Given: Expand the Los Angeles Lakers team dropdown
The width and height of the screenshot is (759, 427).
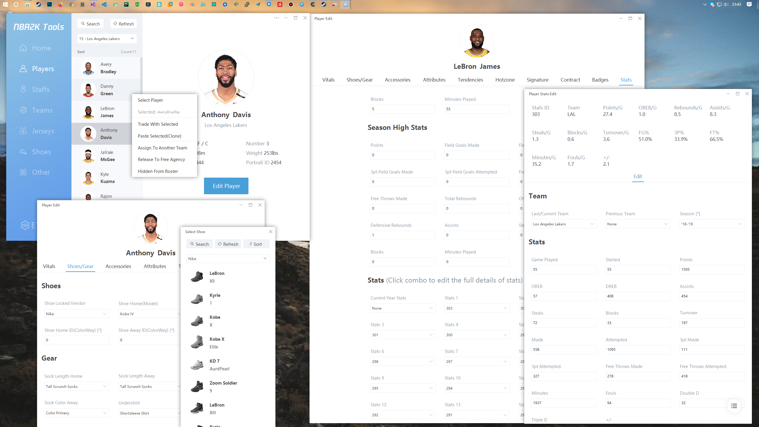Looking at the screenshot, I should click(107, 39).
